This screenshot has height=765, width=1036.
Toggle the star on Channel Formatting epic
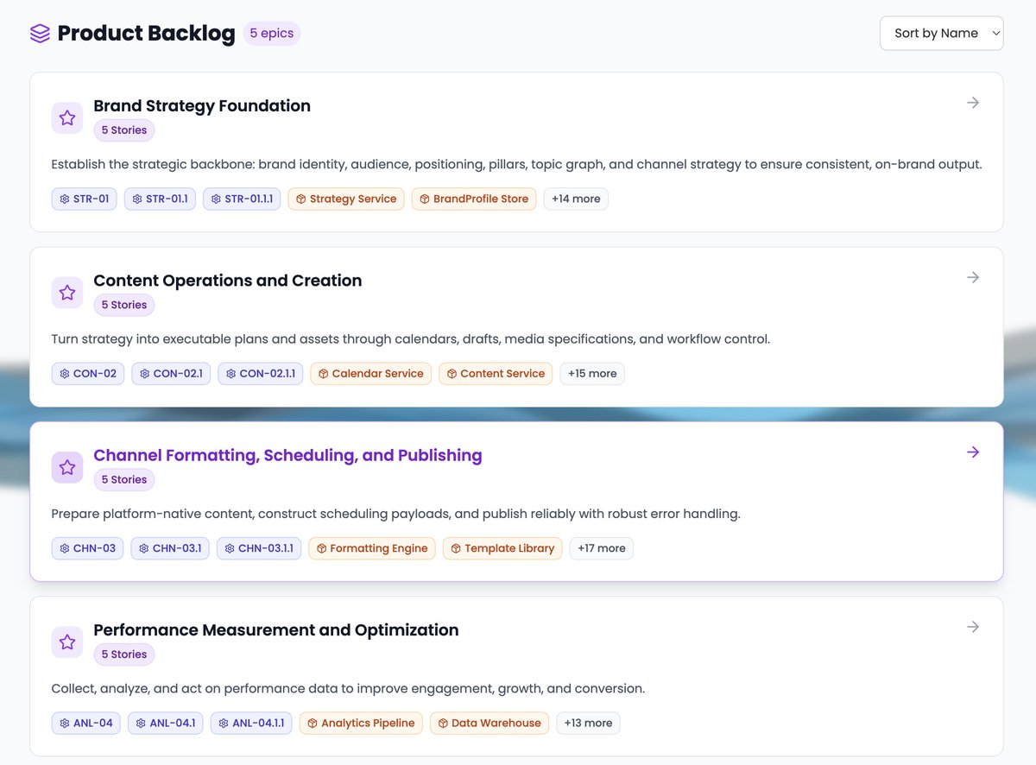point(66,467)
